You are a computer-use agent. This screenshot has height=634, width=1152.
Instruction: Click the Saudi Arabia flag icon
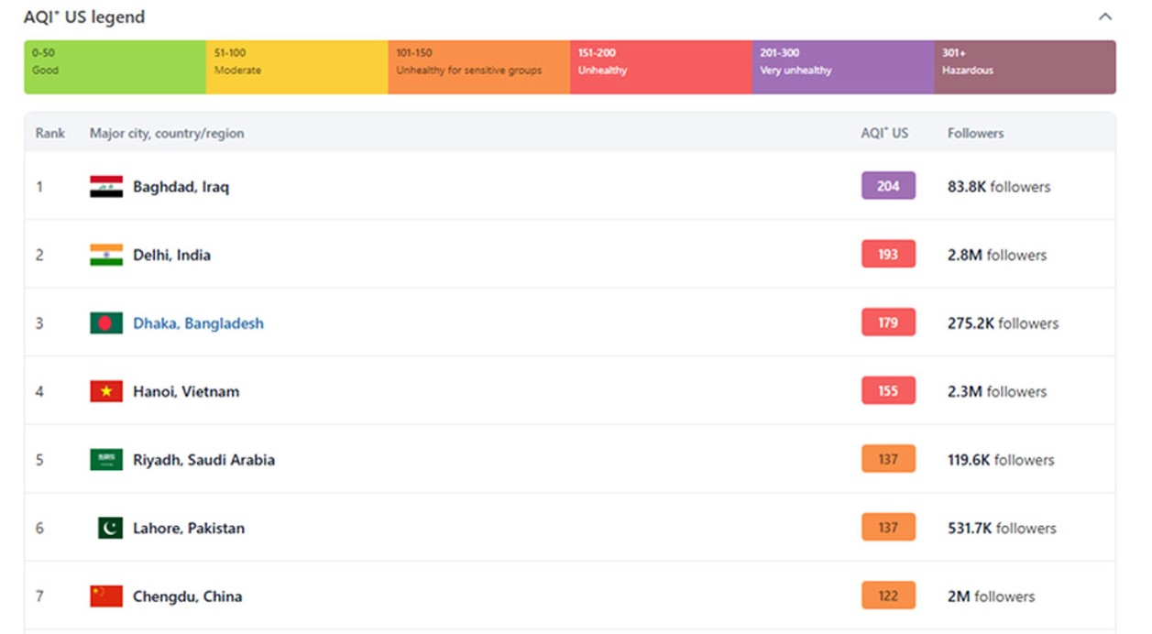[x=106, y=460]
